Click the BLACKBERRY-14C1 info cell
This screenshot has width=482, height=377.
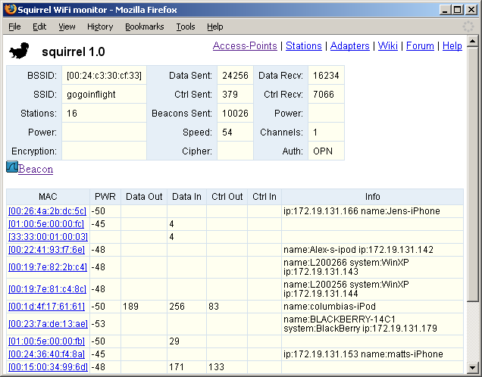(x=372, y=324)
